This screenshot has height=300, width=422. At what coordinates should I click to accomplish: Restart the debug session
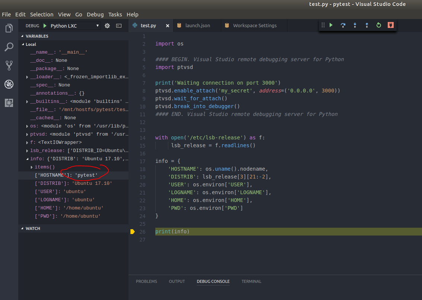tap(379, 25)
